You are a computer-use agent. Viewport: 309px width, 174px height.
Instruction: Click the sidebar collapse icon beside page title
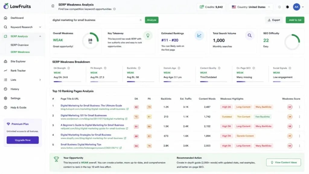53,6
